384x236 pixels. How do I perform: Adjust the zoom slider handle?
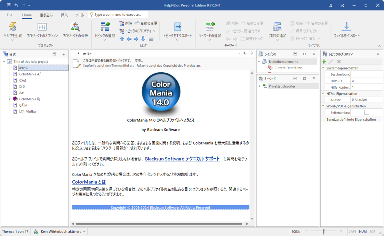point(324,231)
